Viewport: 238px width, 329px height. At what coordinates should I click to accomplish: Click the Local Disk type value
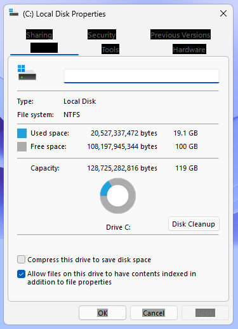coord(80,101)
